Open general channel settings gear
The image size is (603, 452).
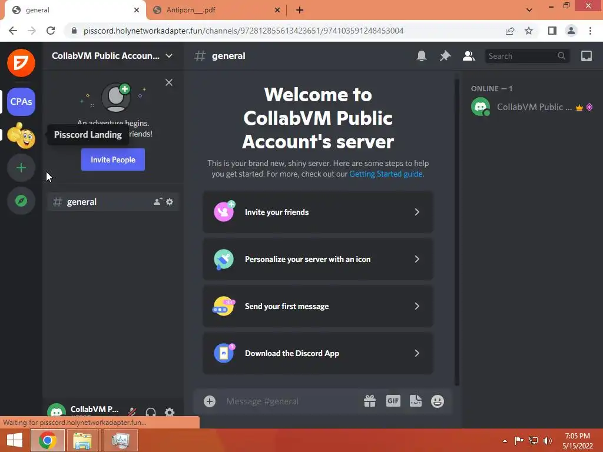(x=170, y=201)
